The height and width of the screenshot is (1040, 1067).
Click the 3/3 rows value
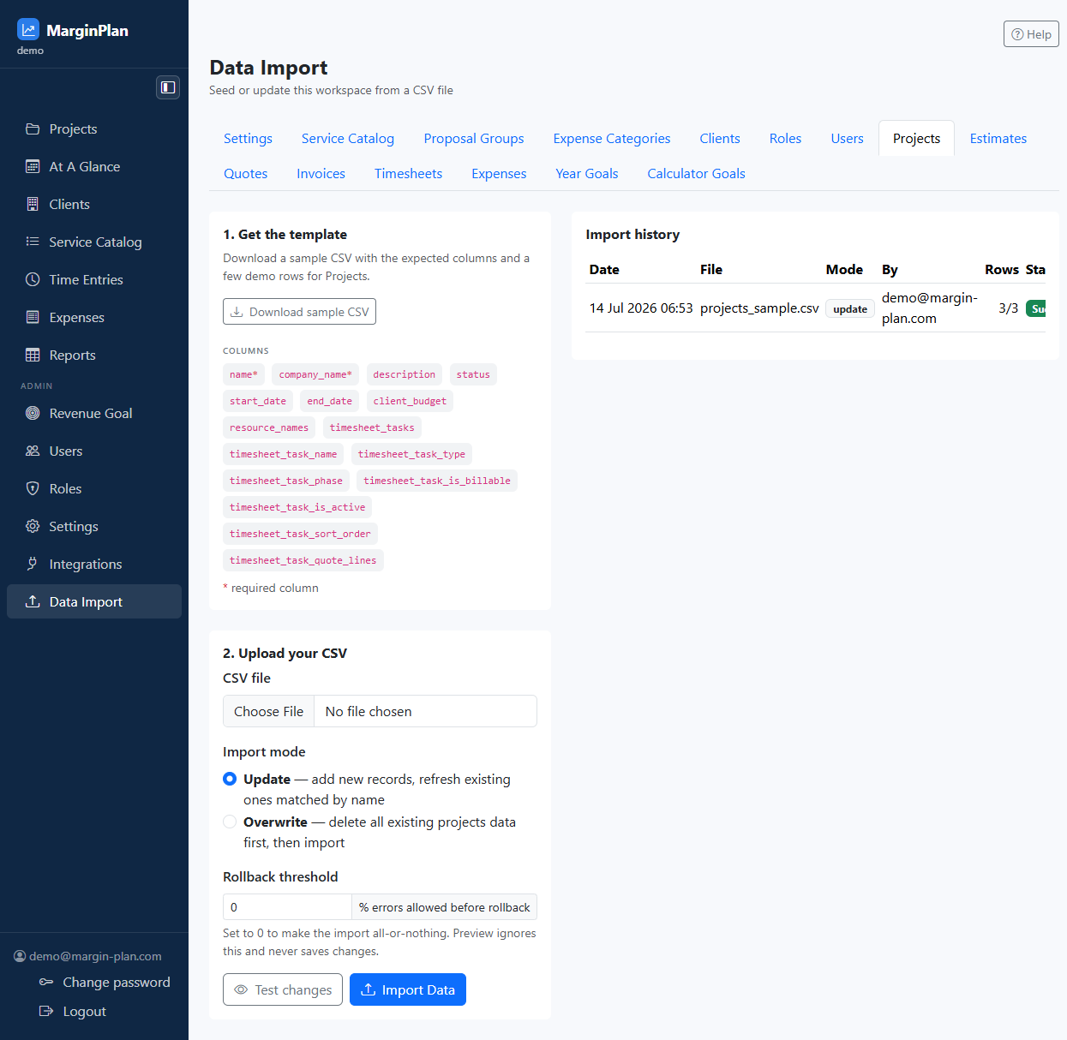[x=1008, y=308]
